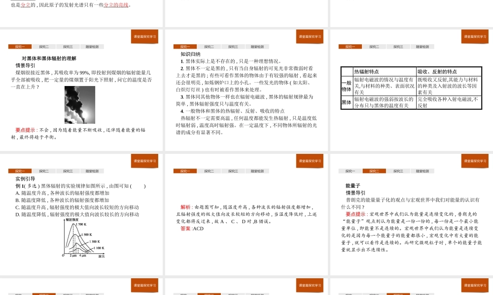The width and height of the screenshot is (493, 295).
Task: Click the 黑体 row header in the table
Action: pyautogui.click(x=347, y=102)
